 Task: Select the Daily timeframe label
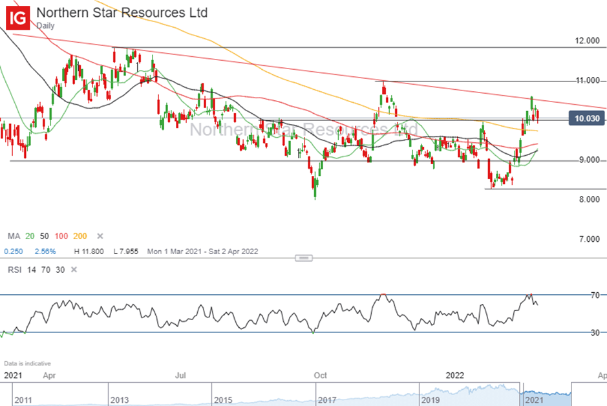coord(45,26)
